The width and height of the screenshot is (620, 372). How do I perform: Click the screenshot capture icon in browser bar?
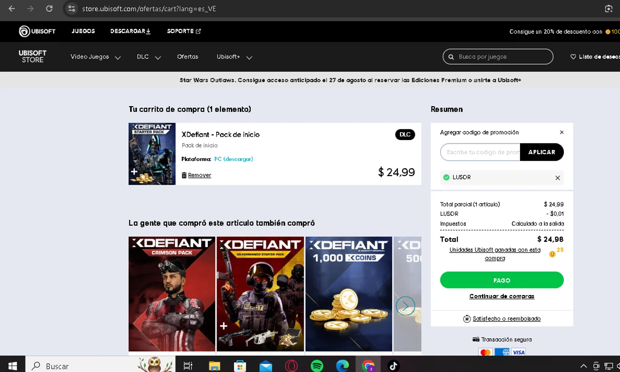608,9
